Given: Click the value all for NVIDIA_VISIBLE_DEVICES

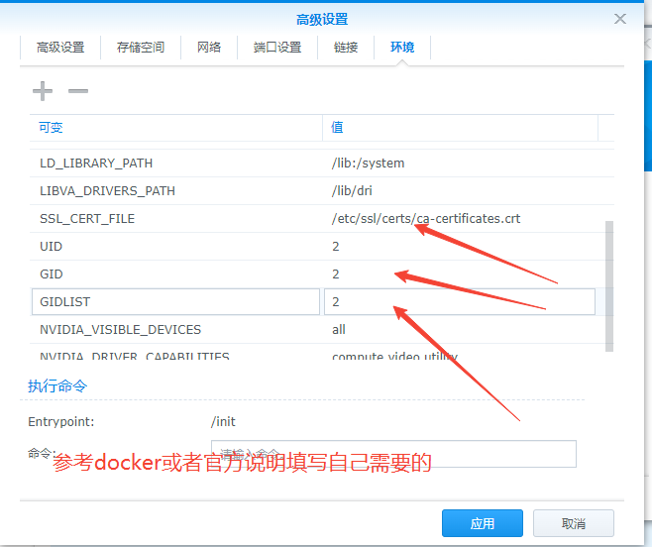Looking at the screenshot, I should click(x=339, y=330).
